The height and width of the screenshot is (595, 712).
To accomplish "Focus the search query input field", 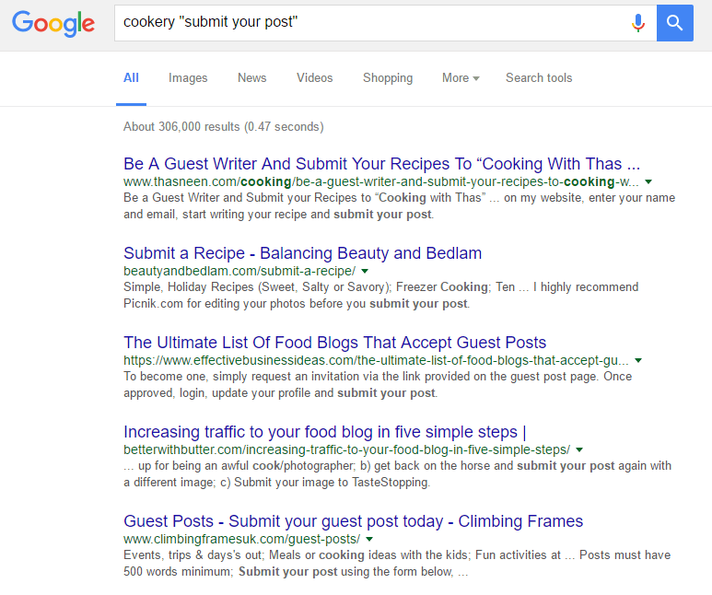I will pyautogui.click(x=372, y=23).
